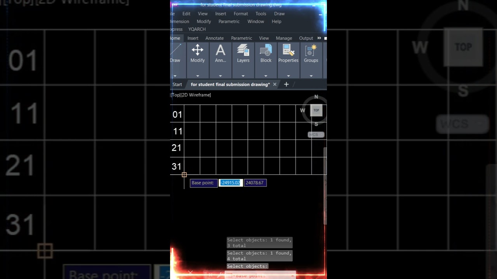Click the Block panel icon
Image resolution: width=497 pixels, height=279 pixels.
point(266,50)
